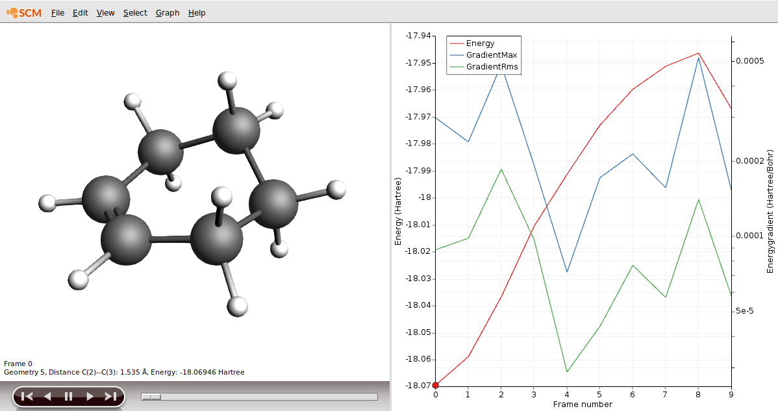Click the GradientRms minimum at frame 4
Viewport: 778px width, 411px height.
point(567,372)
